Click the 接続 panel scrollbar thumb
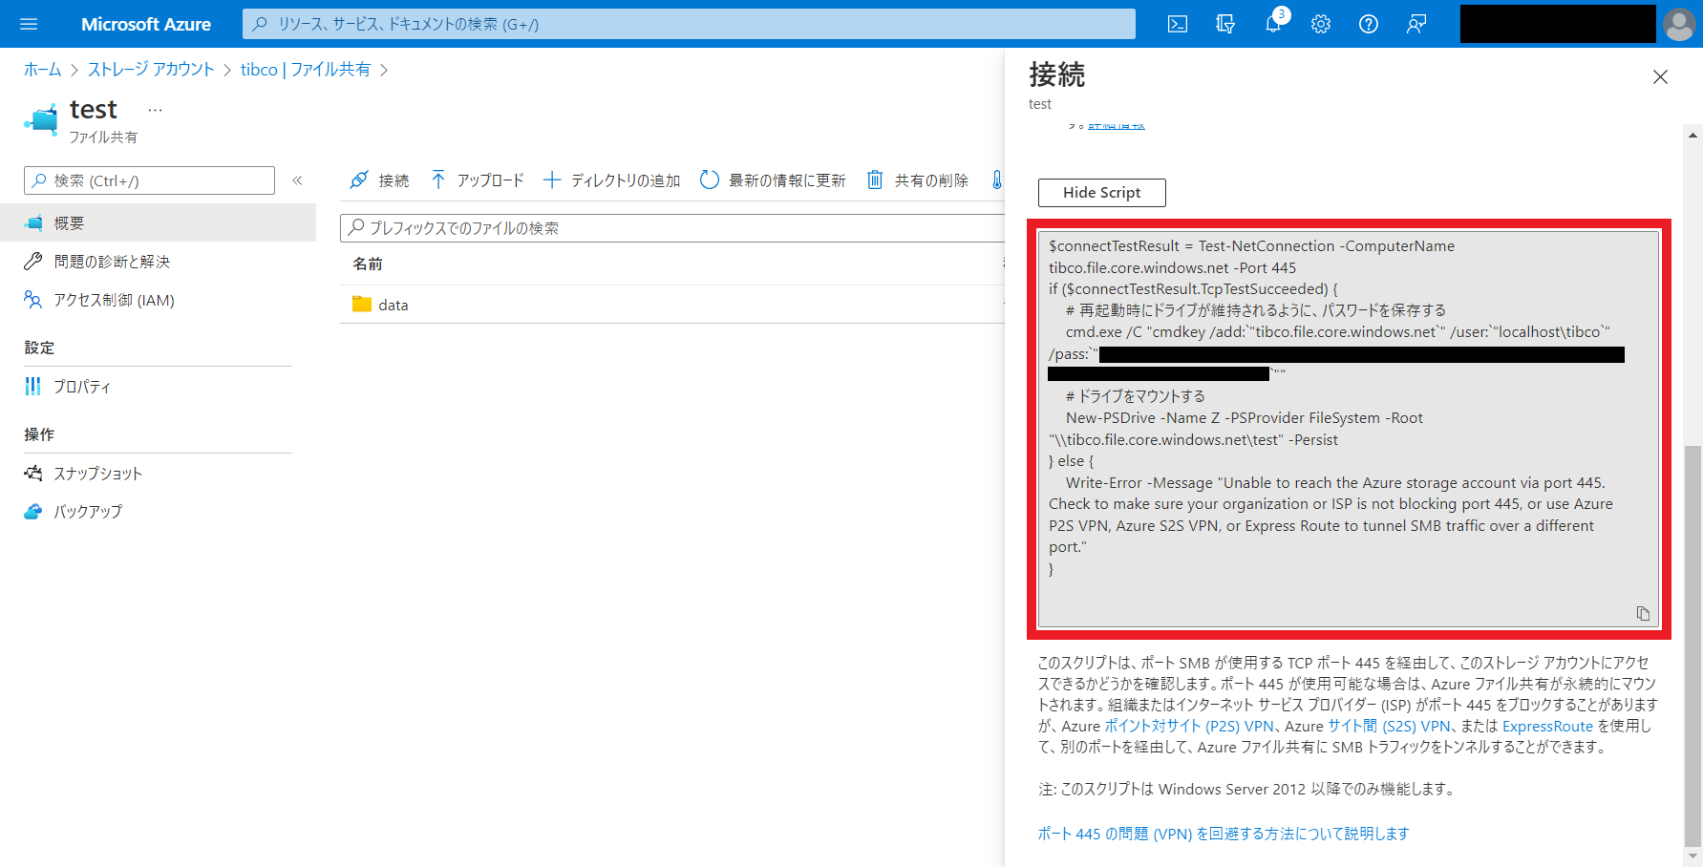Image resolution: width=1703 pixels, height=867 pixels. pos(1692,646)
